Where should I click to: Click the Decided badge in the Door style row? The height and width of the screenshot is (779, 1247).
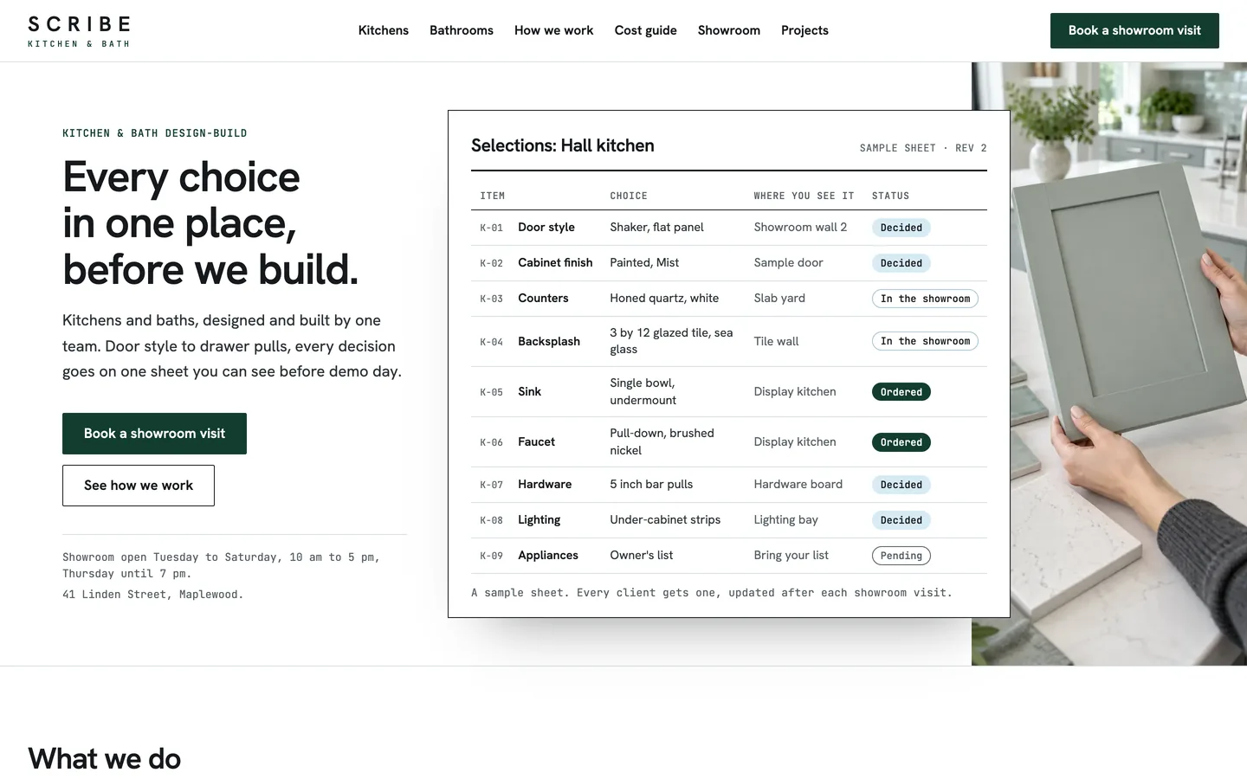click(901, 228)
